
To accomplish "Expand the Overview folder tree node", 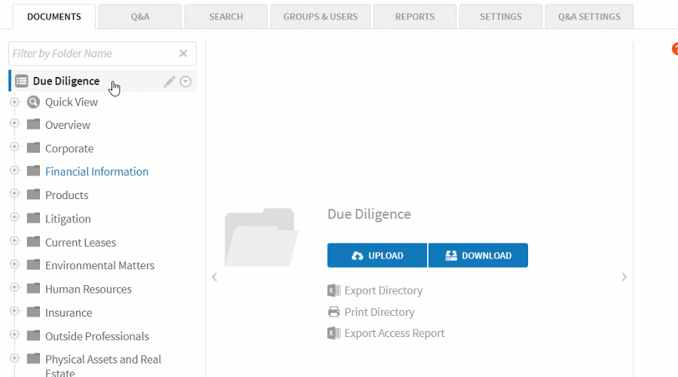I will [x=14, y=124].
